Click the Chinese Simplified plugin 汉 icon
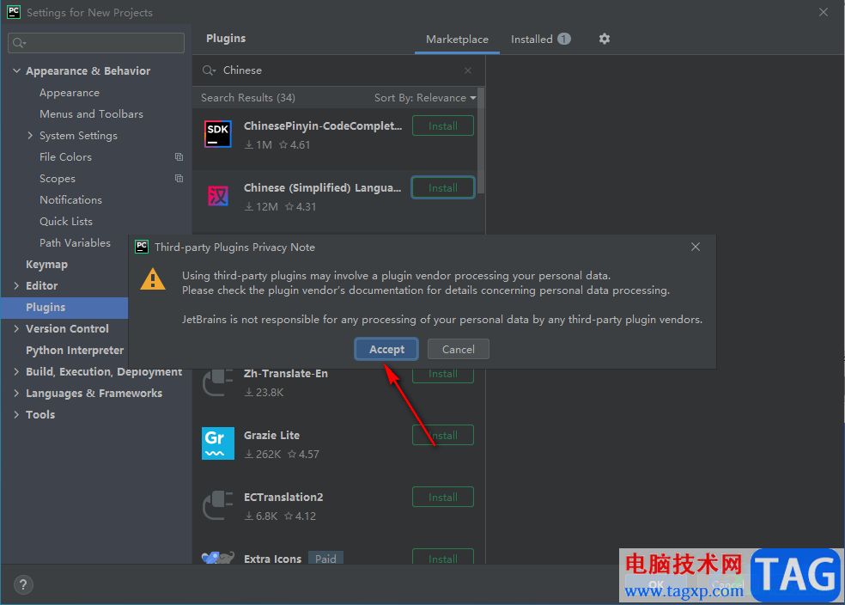Screen dimensions: 845x605 point(218,196)
